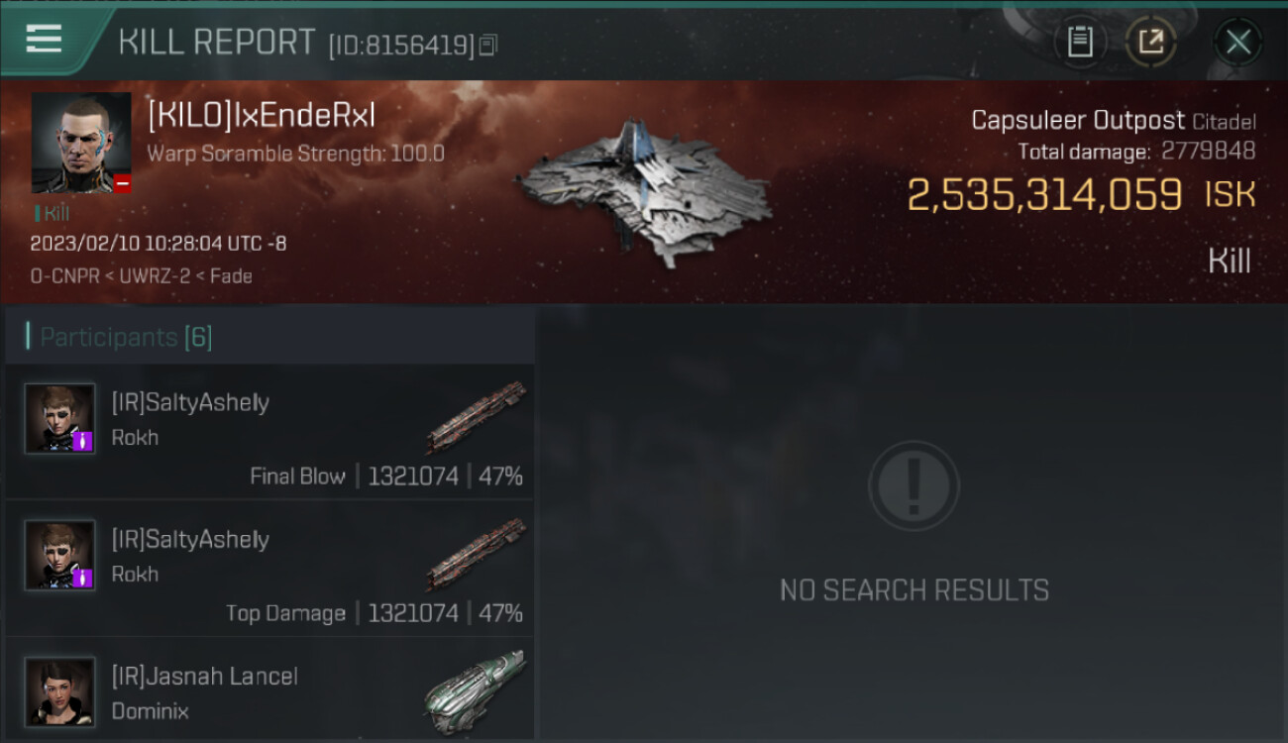
Task: View the Final Blow Rokh ship icon
Action: pos(477,415)
